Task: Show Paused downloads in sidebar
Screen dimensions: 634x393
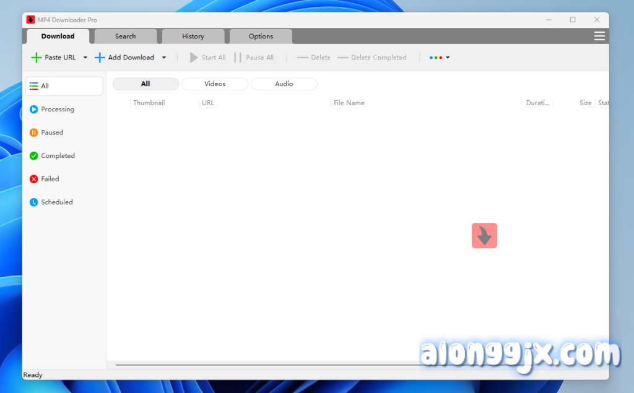Action: 52,132
